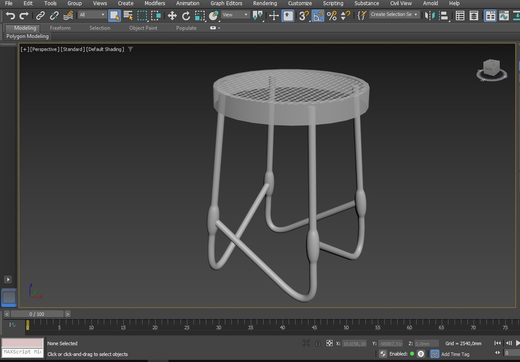Click the MAXScript Mini listener field
This screenshot has height=362, width=520.
23,352
